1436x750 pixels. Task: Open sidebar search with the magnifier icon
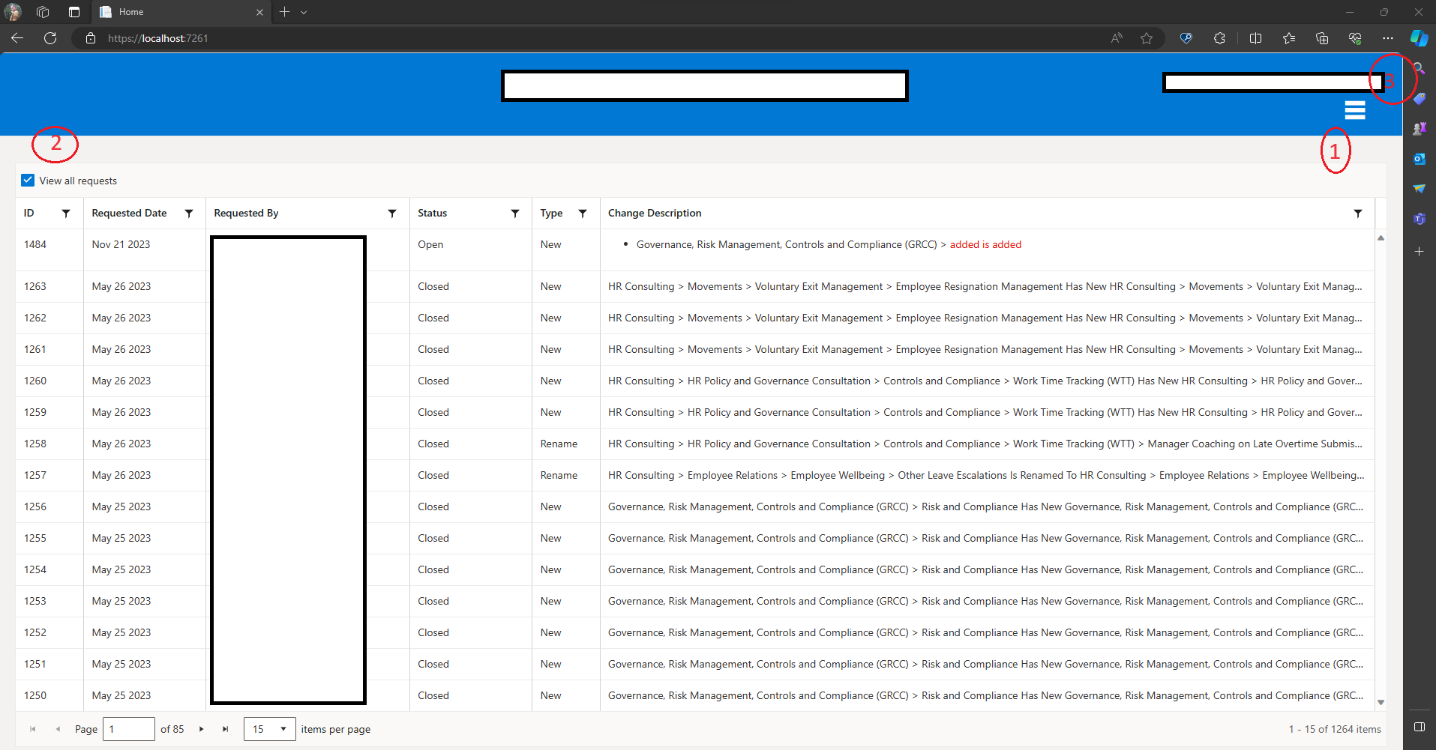(x=1420, y=68)
